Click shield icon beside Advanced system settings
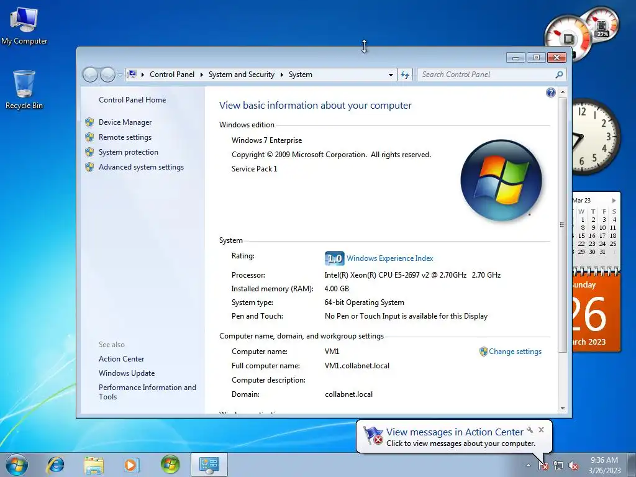This screenshot has height=477, width=636. click(89, 167)
